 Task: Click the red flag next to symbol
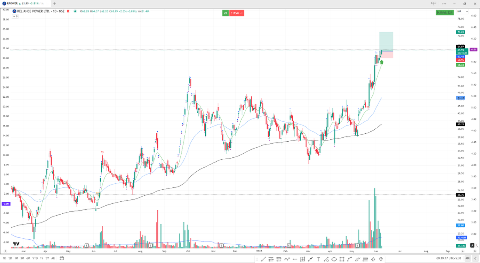pos(68,11)
